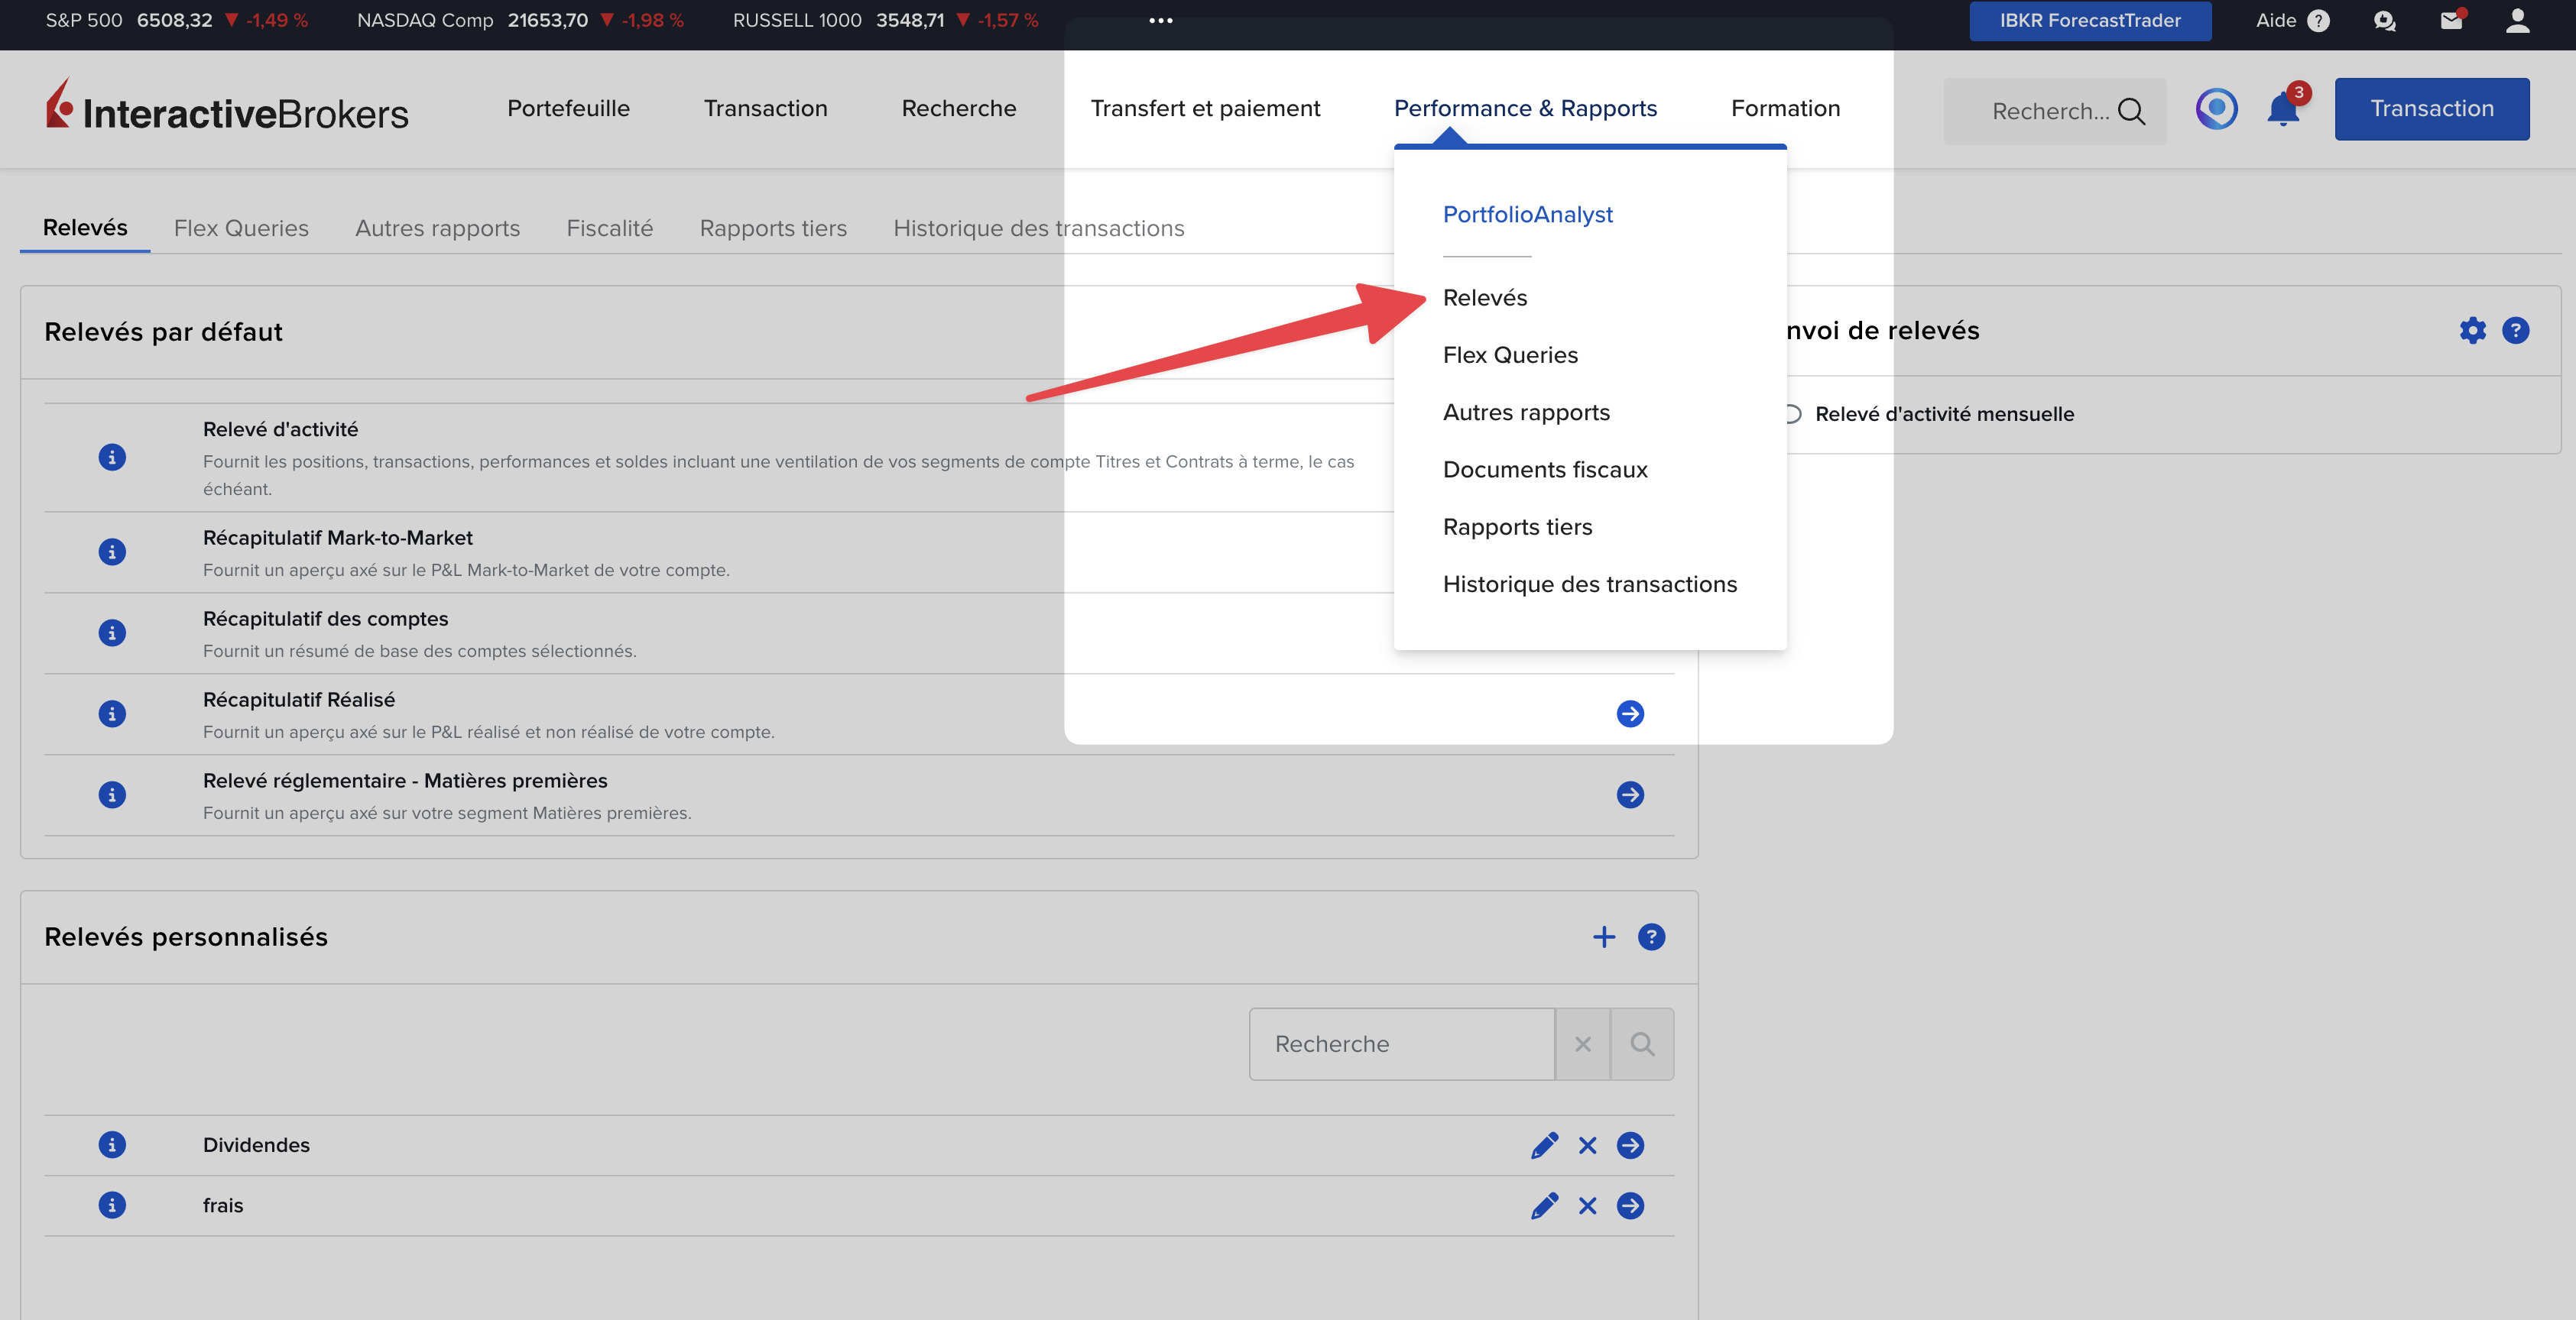Click the notifications bell icon
This screenshot has width=2576, height=1320.
tap(2282, 110)
